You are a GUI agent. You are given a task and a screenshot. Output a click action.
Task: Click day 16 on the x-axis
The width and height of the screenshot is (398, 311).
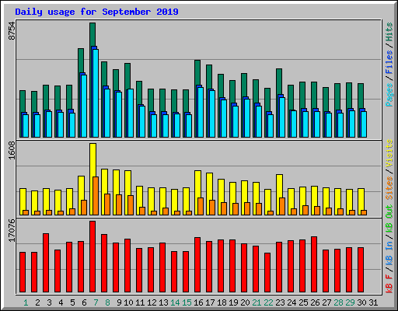(198, 302)
